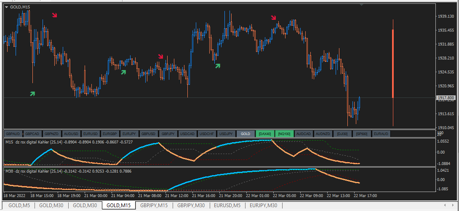Click the red sell arrow near 21 Mar 08:00

click(x=160, y=57)
